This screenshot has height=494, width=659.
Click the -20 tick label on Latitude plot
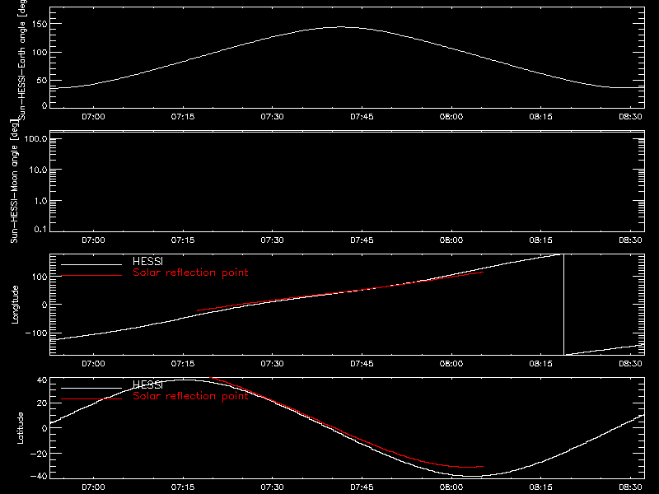(x=39, y=454)
